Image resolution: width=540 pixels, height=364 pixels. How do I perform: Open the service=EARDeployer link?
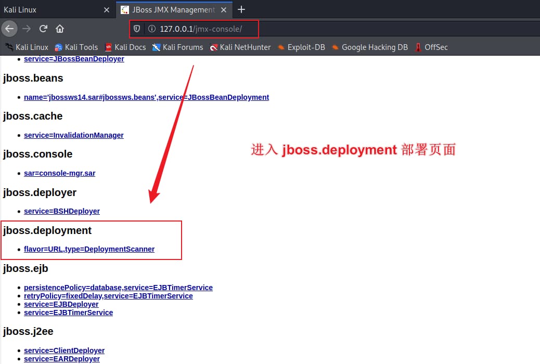click(x=61, y=359)
